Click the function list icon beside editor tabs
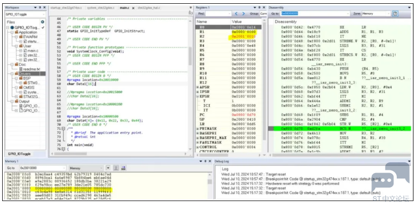Image resolution: width=414 pixels, height=207 pixels. pos(191,13)
